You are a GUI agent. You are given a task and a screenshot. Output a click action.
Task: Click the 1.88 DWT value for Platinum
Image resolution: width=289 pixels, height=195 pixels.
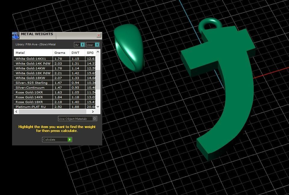tap(75, 107)
